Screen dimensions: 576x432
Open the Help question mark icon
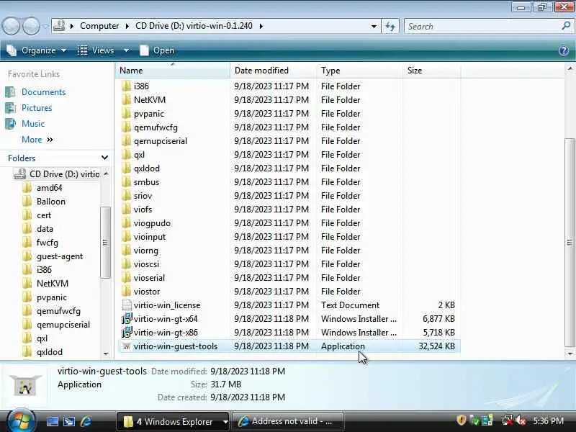(x=564, y=50)
